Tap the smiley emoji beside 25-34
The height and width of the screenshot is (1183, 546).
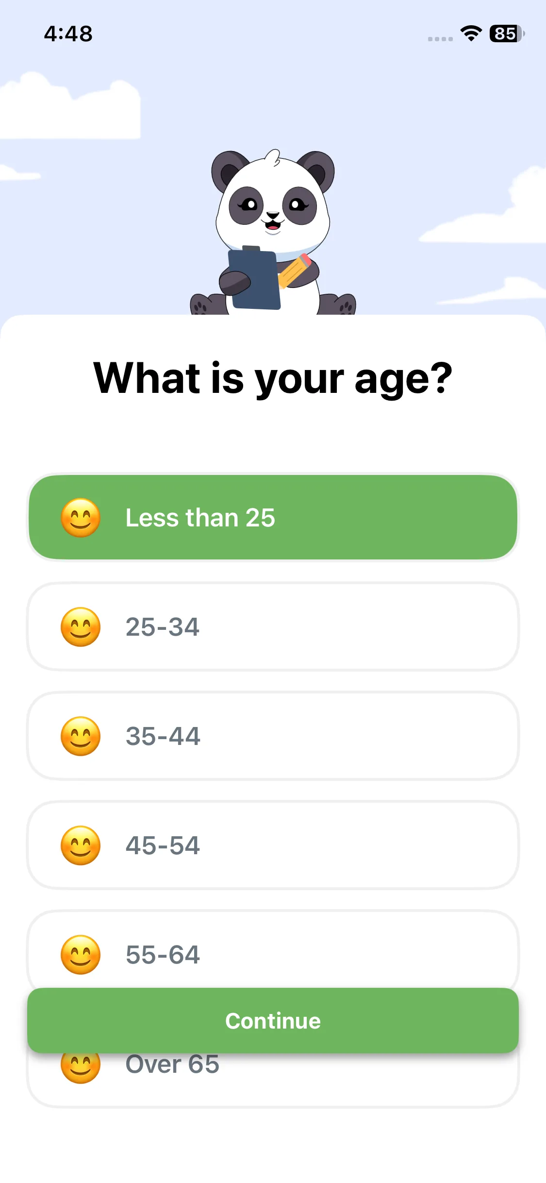tap(81, 627)
